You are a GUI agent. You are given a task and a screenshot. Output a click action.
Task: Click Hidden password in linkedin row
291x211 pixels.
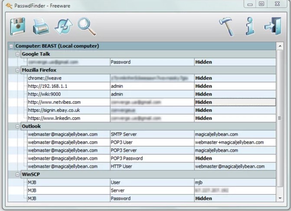point(235,118)
